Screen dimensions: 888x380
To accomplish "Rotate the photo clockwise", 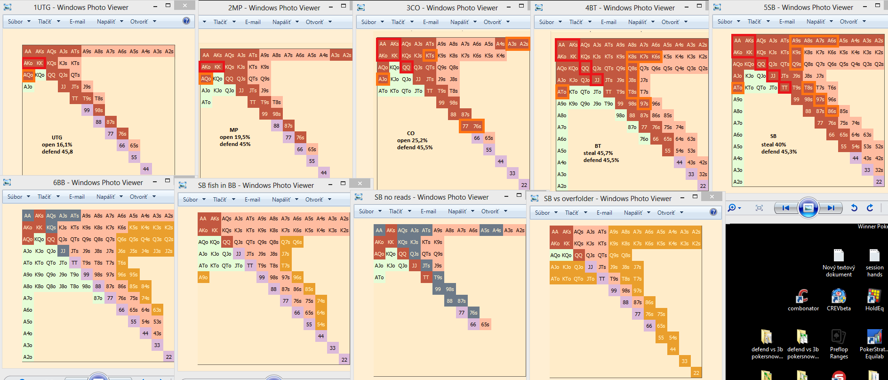I will pyautogui.click(x=870, y=208).
